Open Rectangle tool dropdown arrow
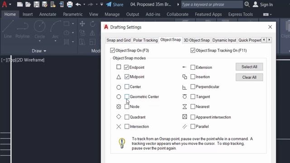The image size is (290, 163). tap(73, 24)
